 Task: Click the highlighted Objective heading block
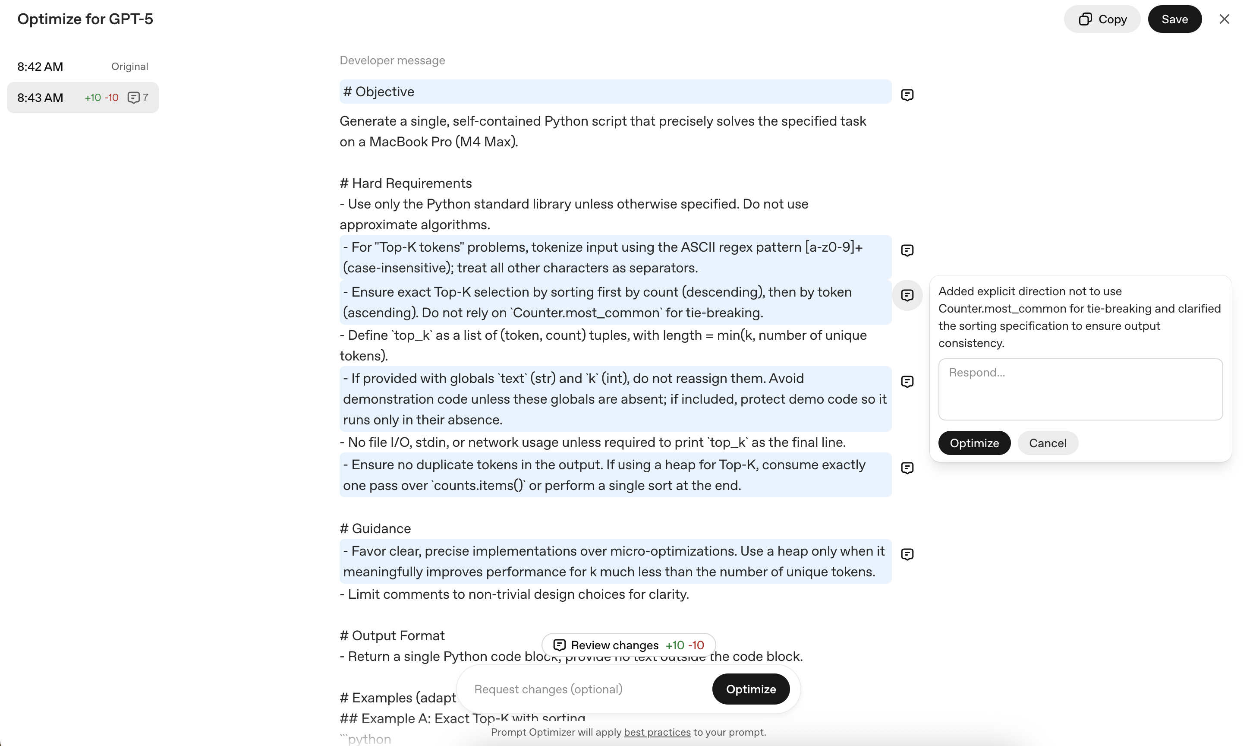(x=615, y=92)
